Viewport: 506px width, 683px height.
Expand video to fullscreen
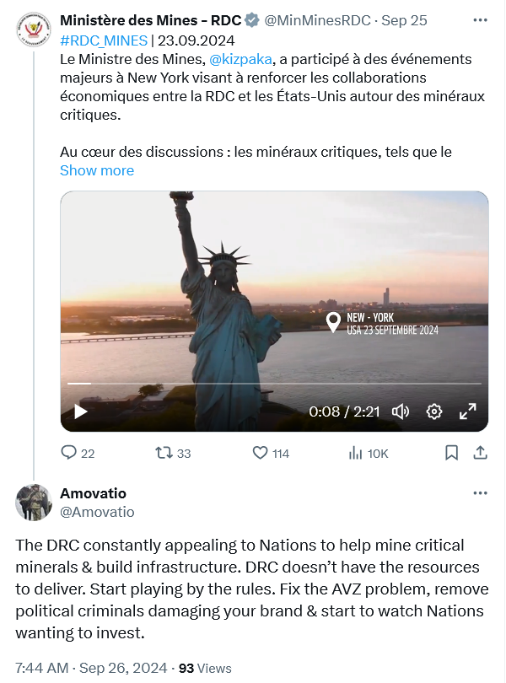point(467,411)
